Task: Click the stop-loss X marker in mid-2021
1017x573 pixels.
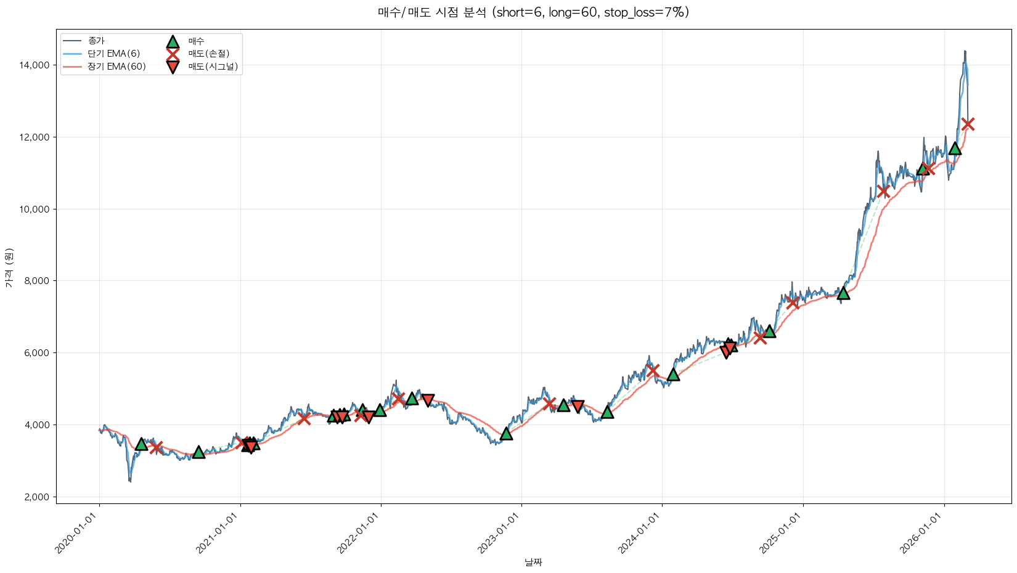Action: click(x=304, y=418)
